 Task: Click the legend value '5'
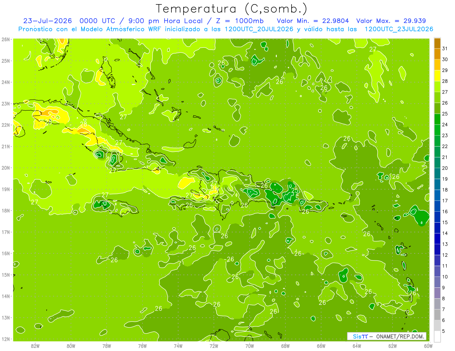tap(444, 331)
